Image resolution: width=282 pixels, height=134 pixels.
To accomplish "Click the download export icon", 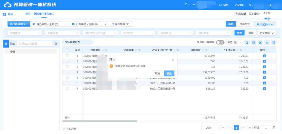I will click(267, 43).
